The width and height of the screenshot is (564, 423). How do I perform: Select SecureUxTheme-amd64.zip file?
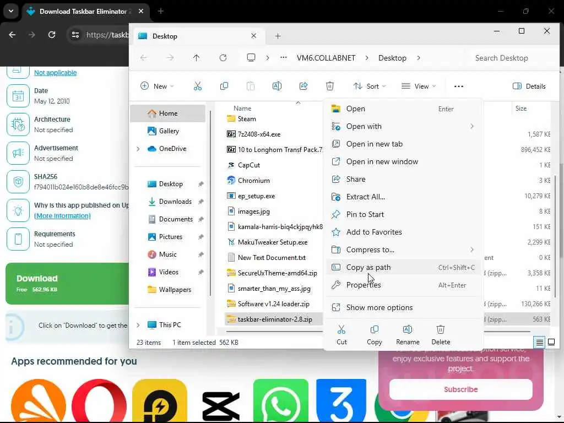(278, 273)
